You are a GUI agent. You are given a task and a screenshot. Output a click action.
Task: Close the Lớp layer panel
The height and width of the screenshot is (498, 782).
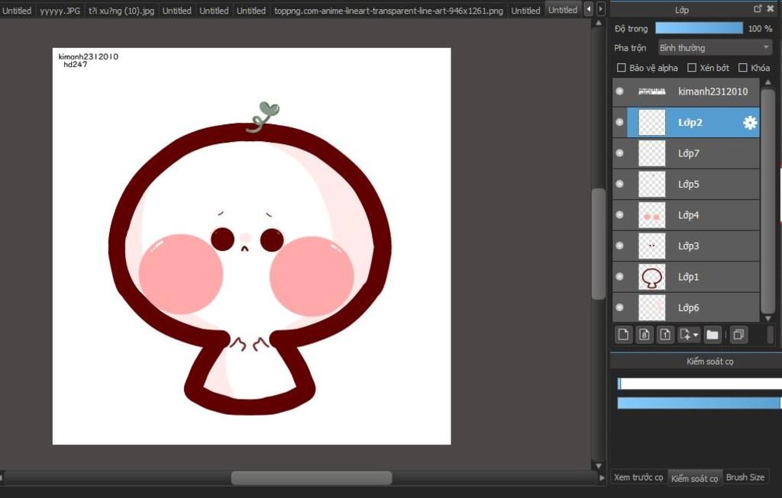pos(771,8)
